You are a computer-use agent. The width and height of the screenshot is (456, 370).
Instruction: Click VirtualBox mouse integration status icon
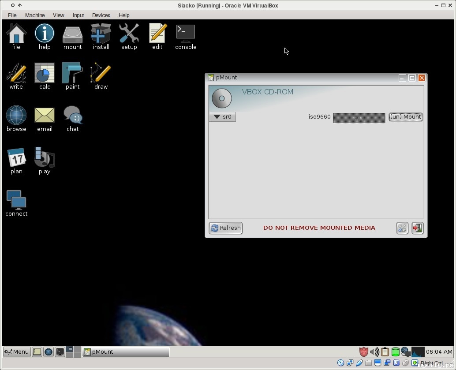tap(405, 363)
